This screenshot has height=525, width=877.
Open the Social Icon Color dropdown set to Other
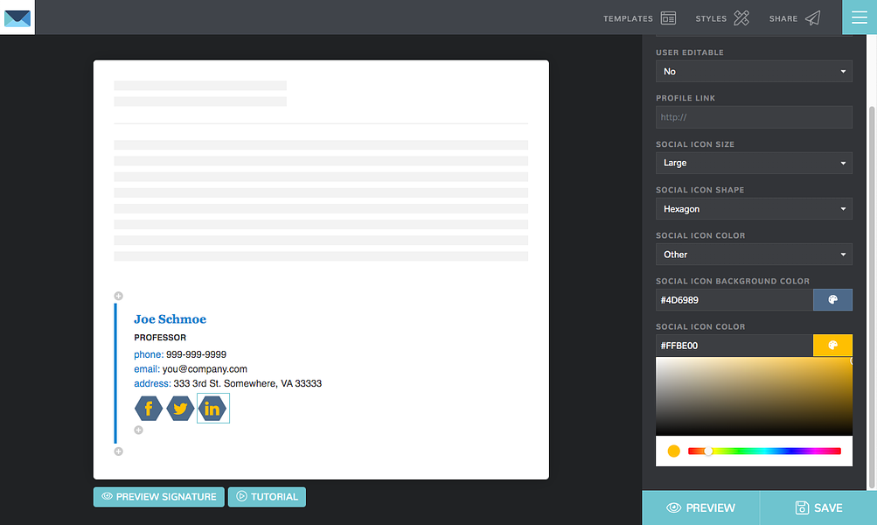pyautogui.click(x=754, y=255)
